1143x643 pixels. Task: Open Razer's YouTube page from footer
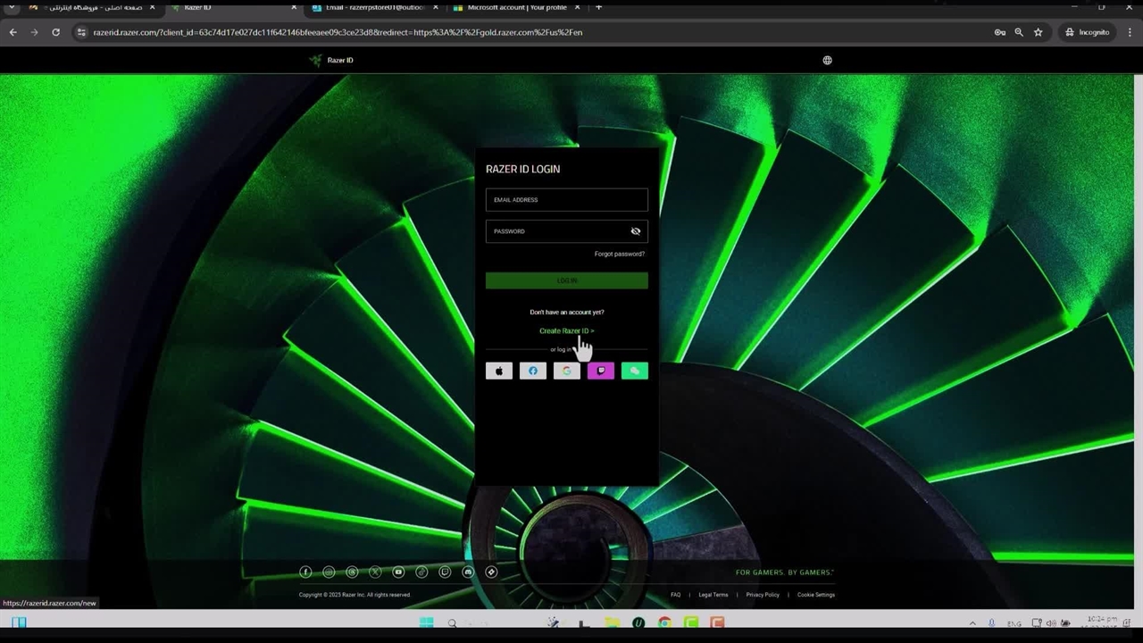tap(398, 572)
